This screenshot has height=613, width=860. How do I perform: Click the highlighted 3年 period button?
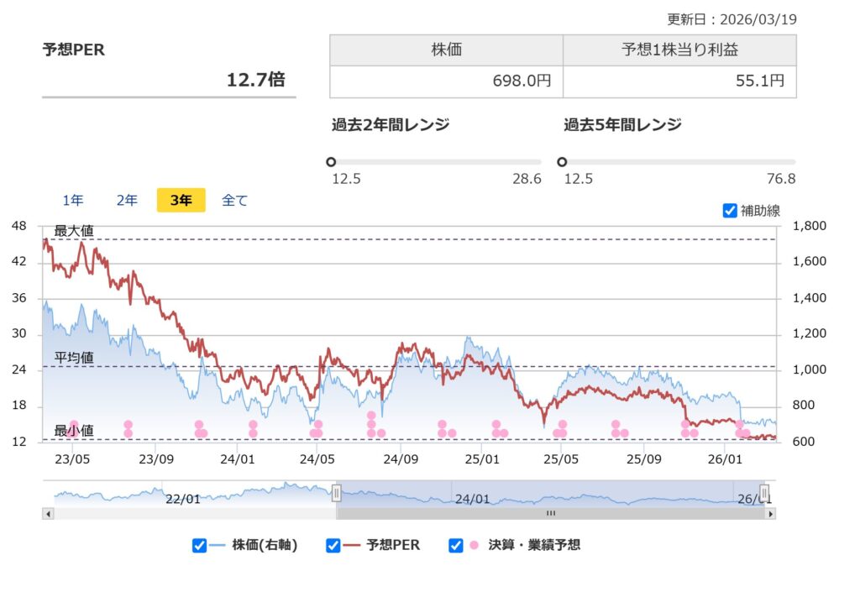coord(181,200)
